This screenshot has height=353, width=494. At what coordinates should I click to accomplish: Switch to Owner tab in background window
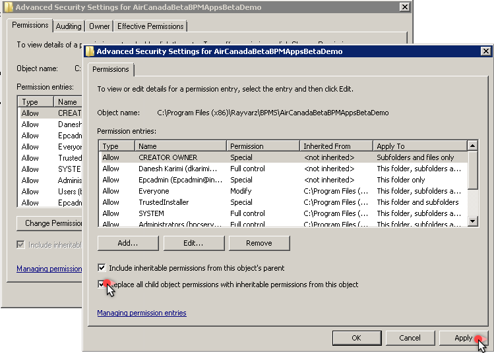point(99,26)
